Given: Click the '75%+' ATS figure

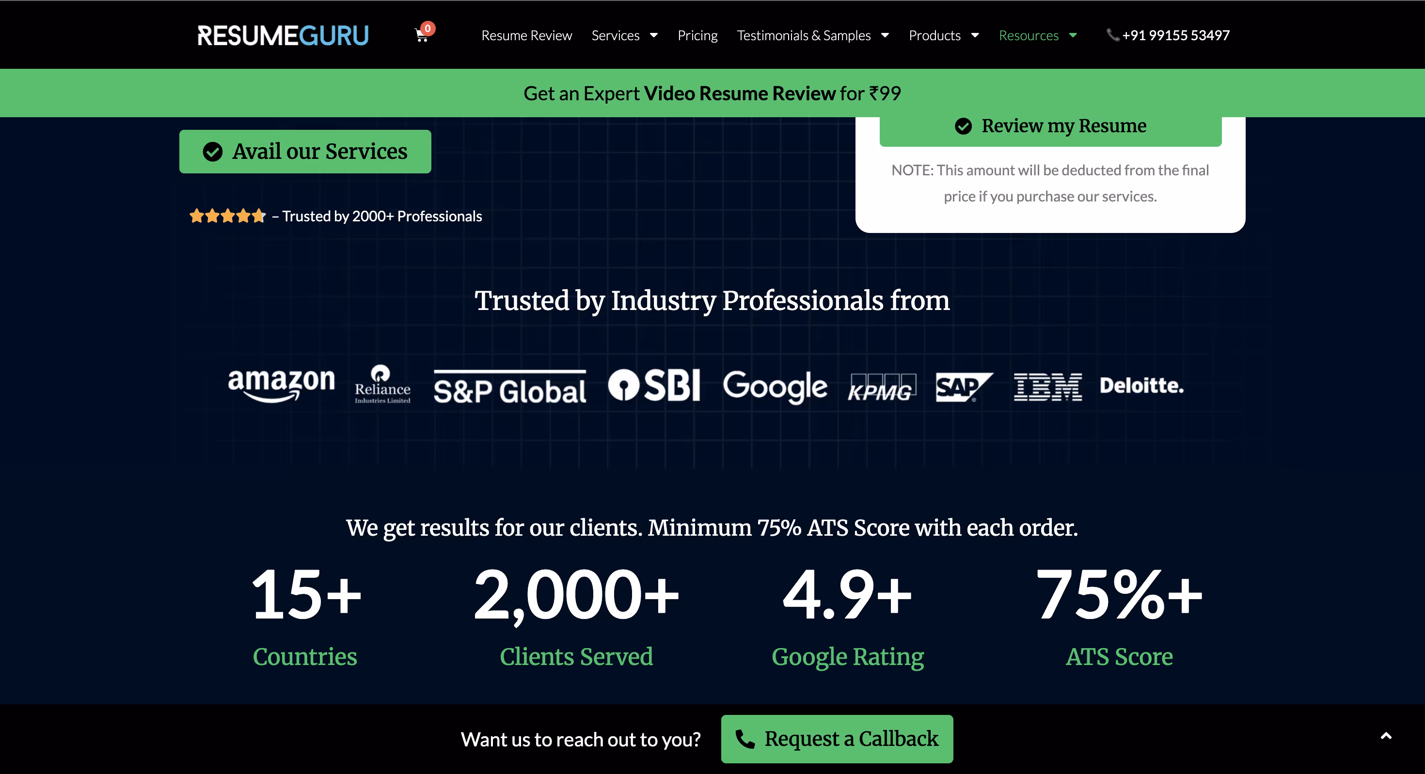Looking at the screenshot, I should coord(1119,595).
